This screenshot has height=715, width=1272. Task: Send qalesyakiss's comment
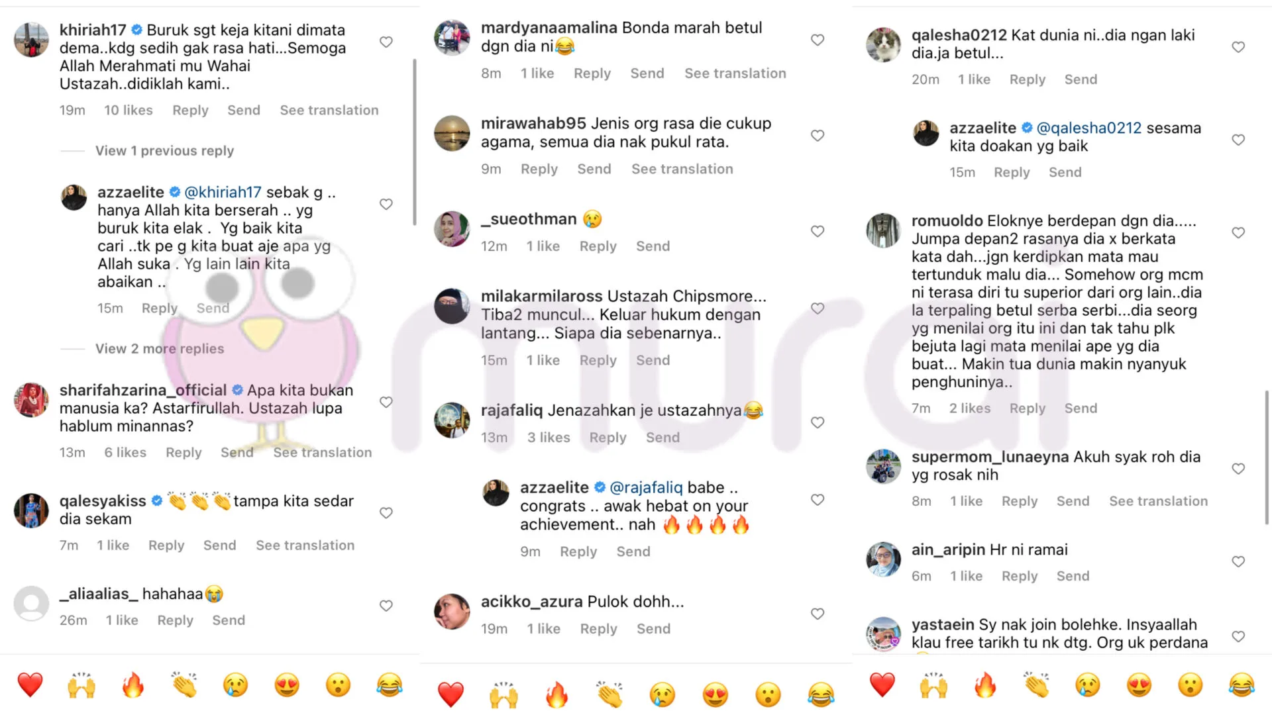pos(219,546)
